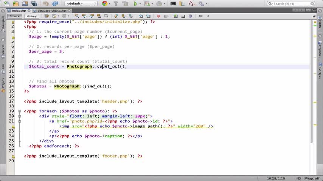Click the Next Bookmark icon

pos(123,16)
